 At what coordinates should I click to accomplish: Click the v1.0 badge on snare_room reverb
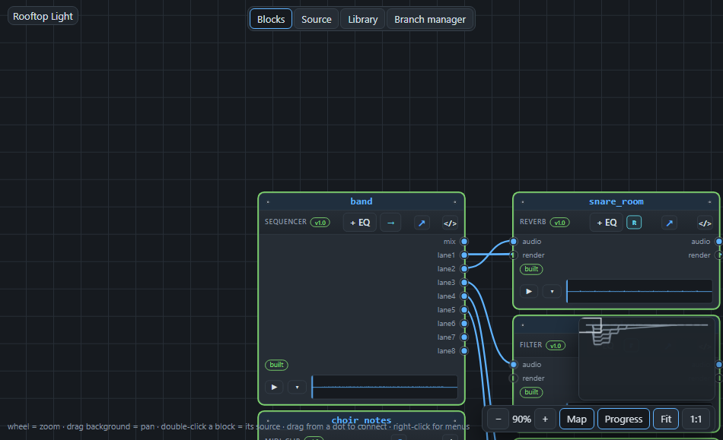tap(560, 223)
